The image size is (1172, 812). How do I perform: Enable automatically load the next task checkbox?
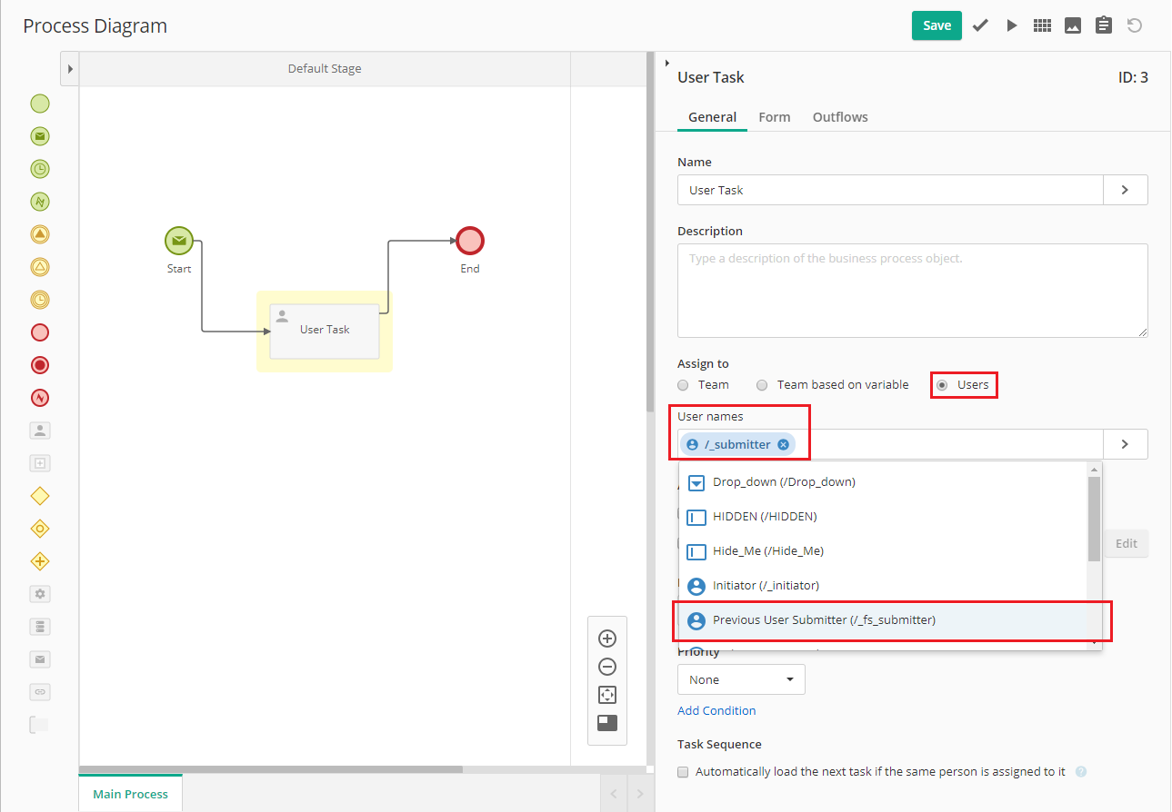pos(684,772)
